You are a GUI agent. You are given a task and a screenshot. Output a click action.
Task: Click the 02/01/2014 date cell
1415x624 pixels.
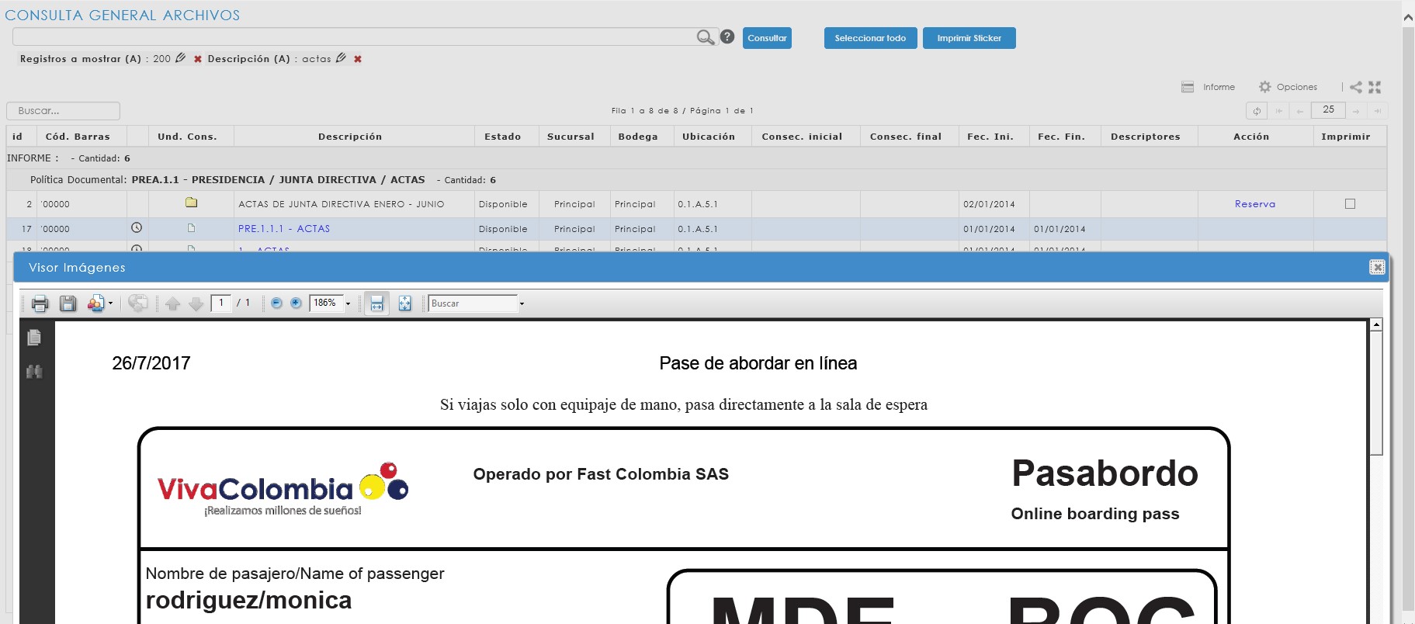pyautogui.click(x=994, y=204)
